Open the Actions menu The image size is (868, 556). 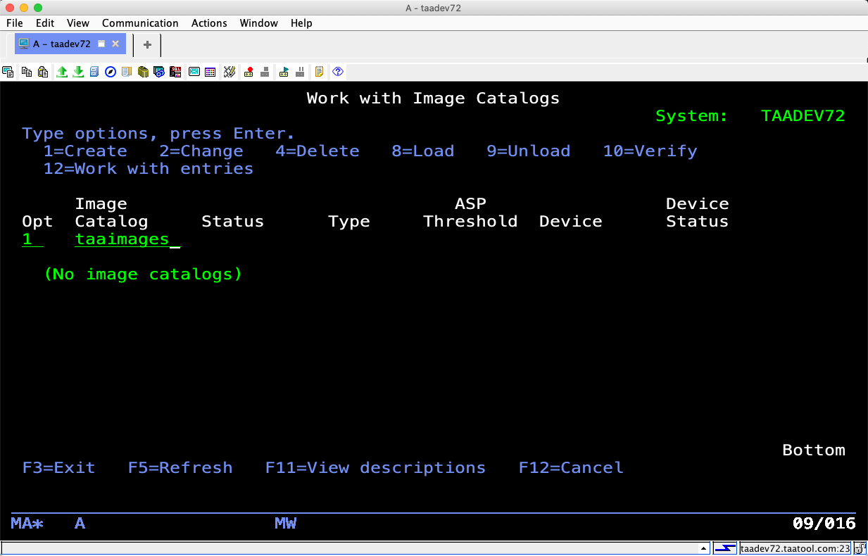[209, 23]
